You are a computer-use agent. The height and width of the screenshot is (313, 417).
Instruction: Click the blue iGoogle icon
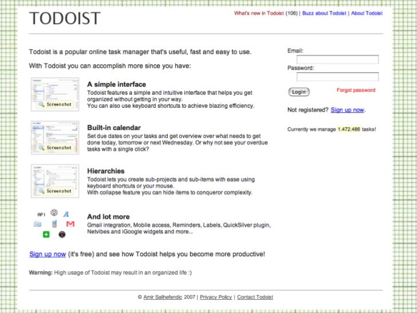point(37,224)
